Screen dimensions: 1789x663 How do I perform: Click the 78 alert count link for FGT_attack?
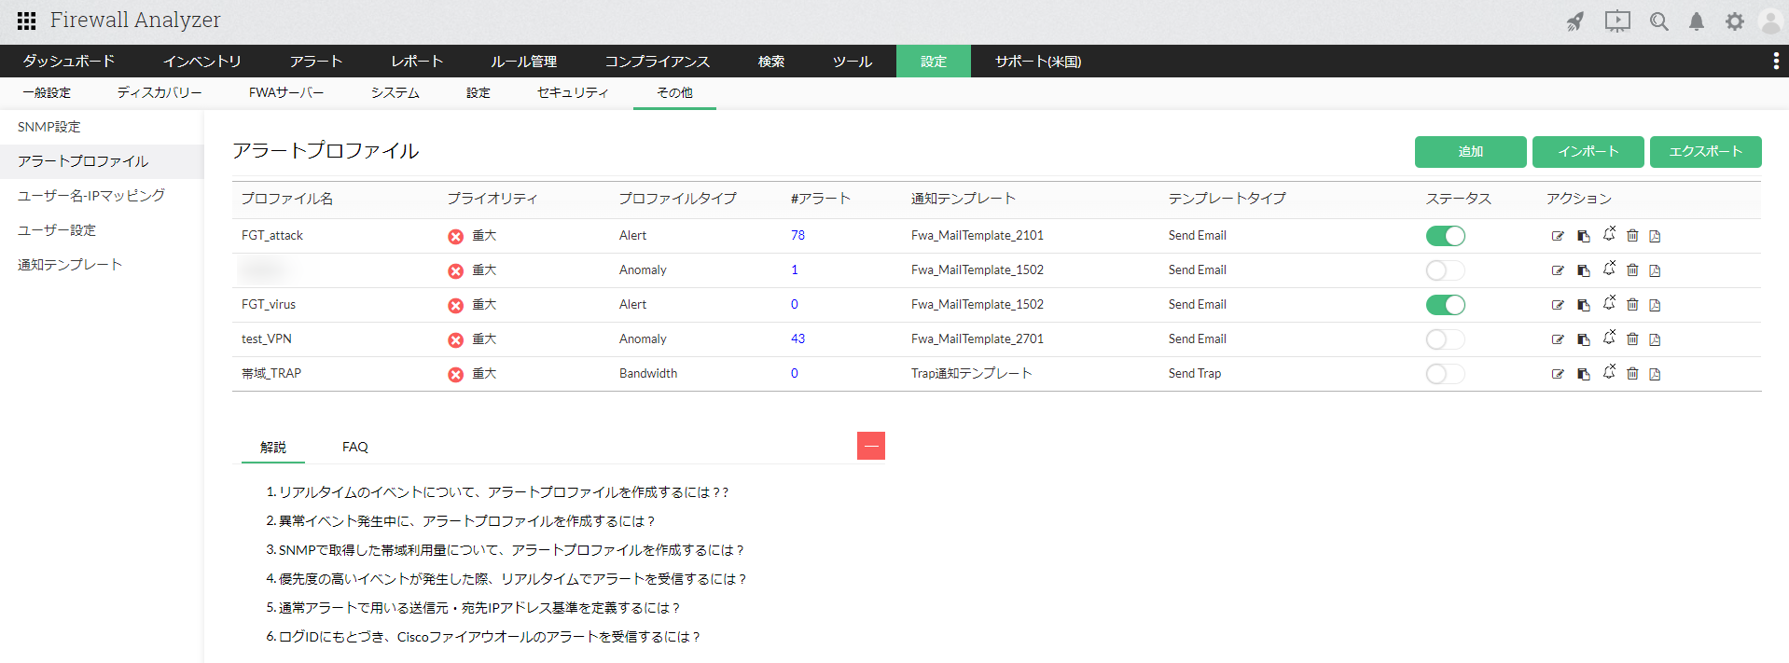(x=797, y=236)
